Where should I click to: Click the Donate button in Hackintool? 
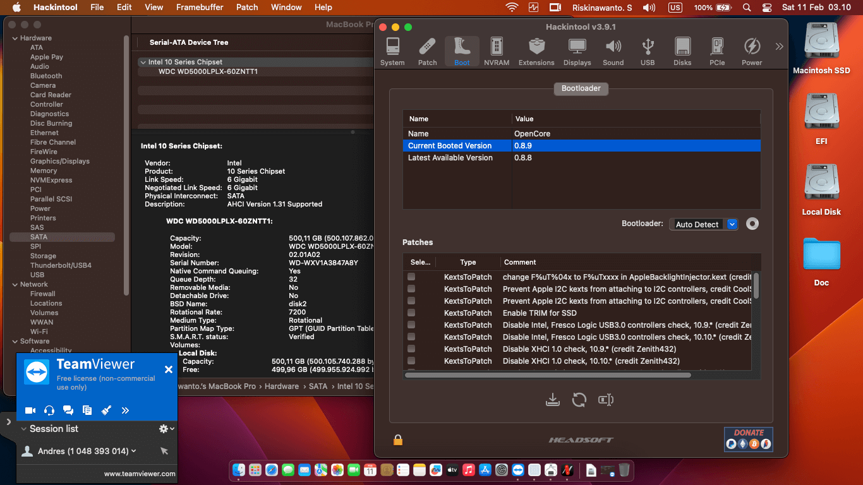tap(749, 440)
